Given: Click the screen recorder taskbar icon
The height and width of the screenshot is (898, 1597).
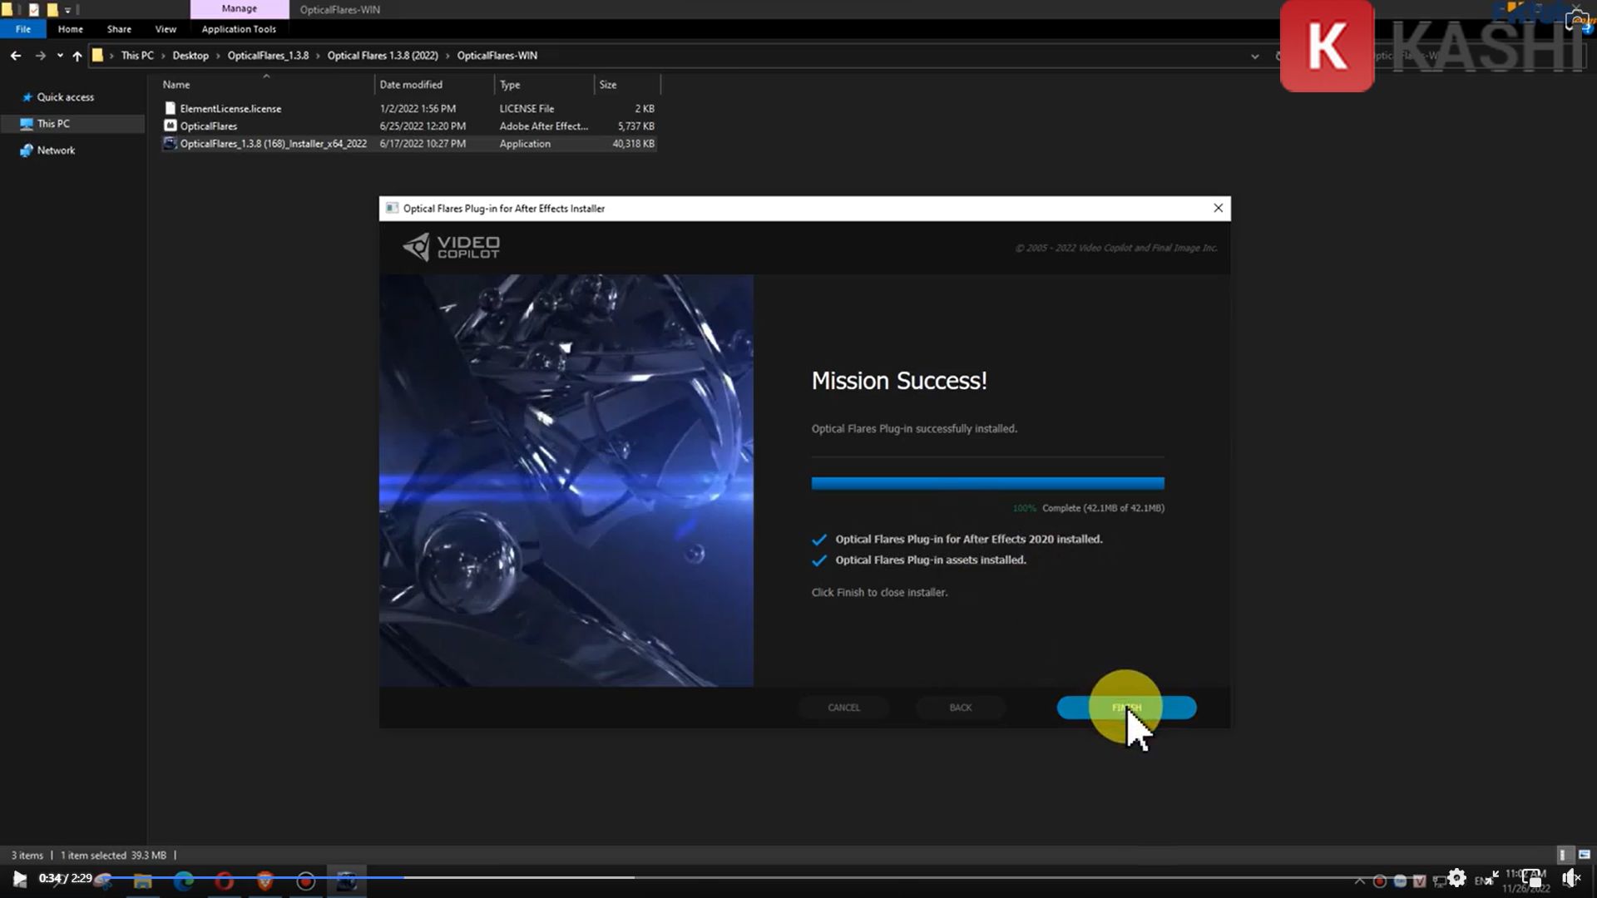Looking at the screenshot, I should [306, 881].
